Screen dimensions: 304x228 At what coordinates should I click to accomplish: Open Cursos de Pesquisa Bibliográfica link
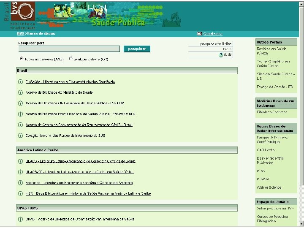(272, 219)
